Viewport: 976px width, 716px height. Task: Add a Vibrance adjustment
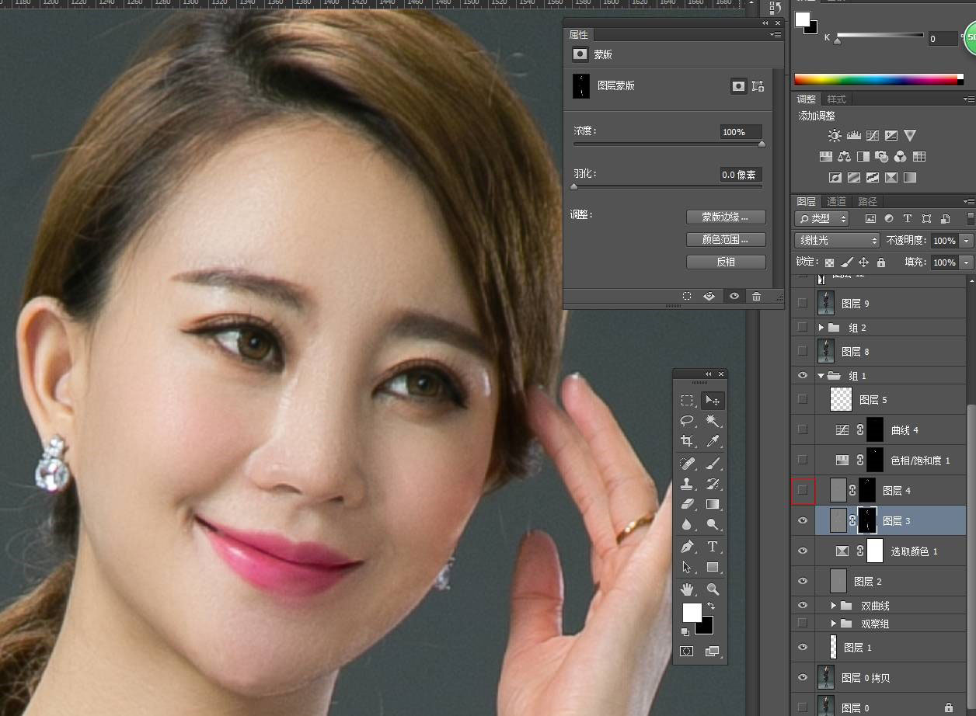tap(910, 135)
